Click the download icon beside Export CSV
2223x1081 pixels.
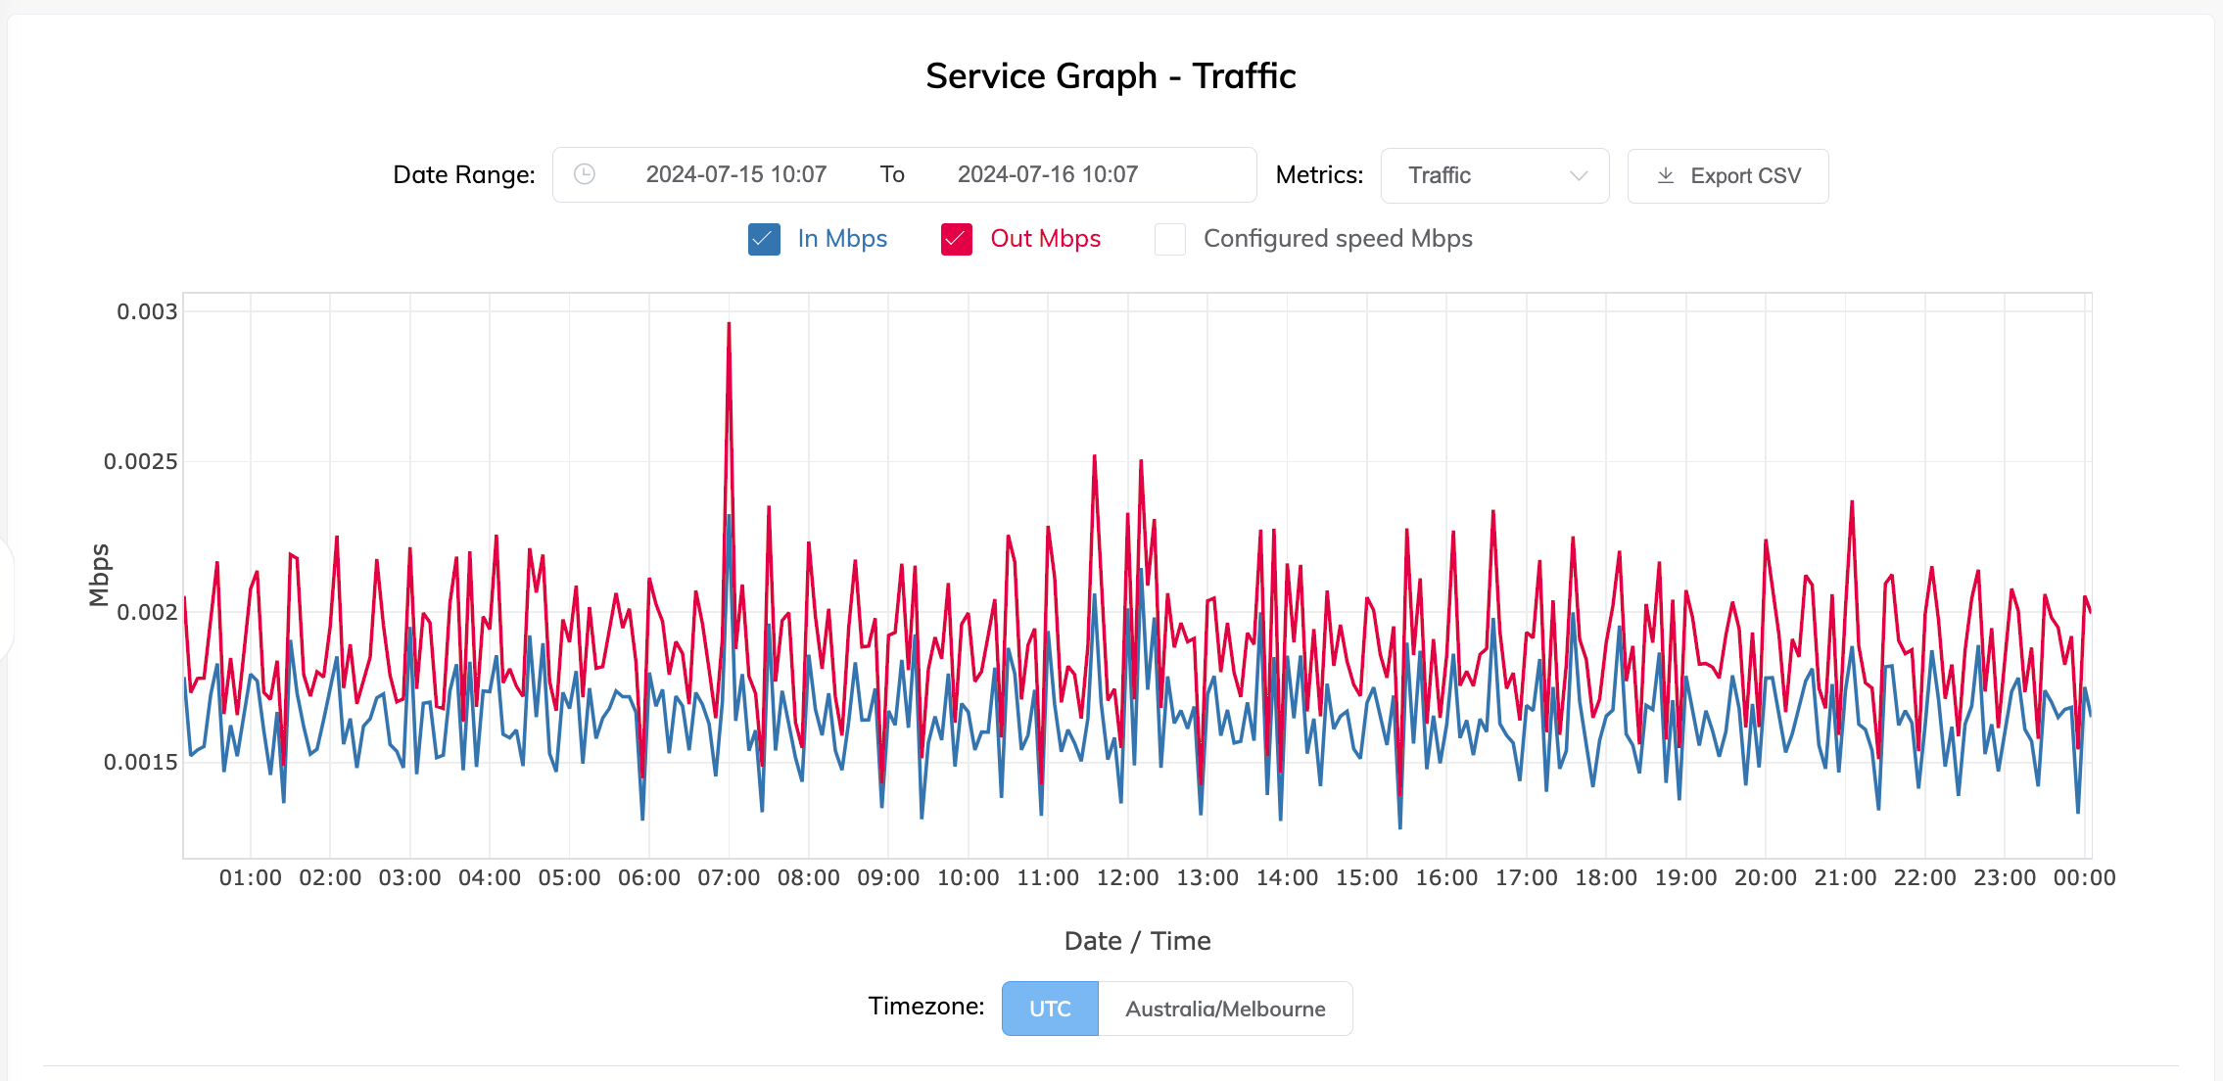click(x=1666, y=175)
